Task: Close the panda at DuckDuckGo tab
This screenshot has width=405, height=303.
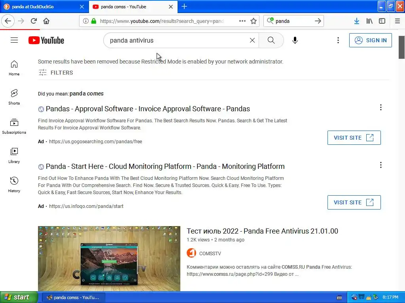Action: [x=82, y=7]
